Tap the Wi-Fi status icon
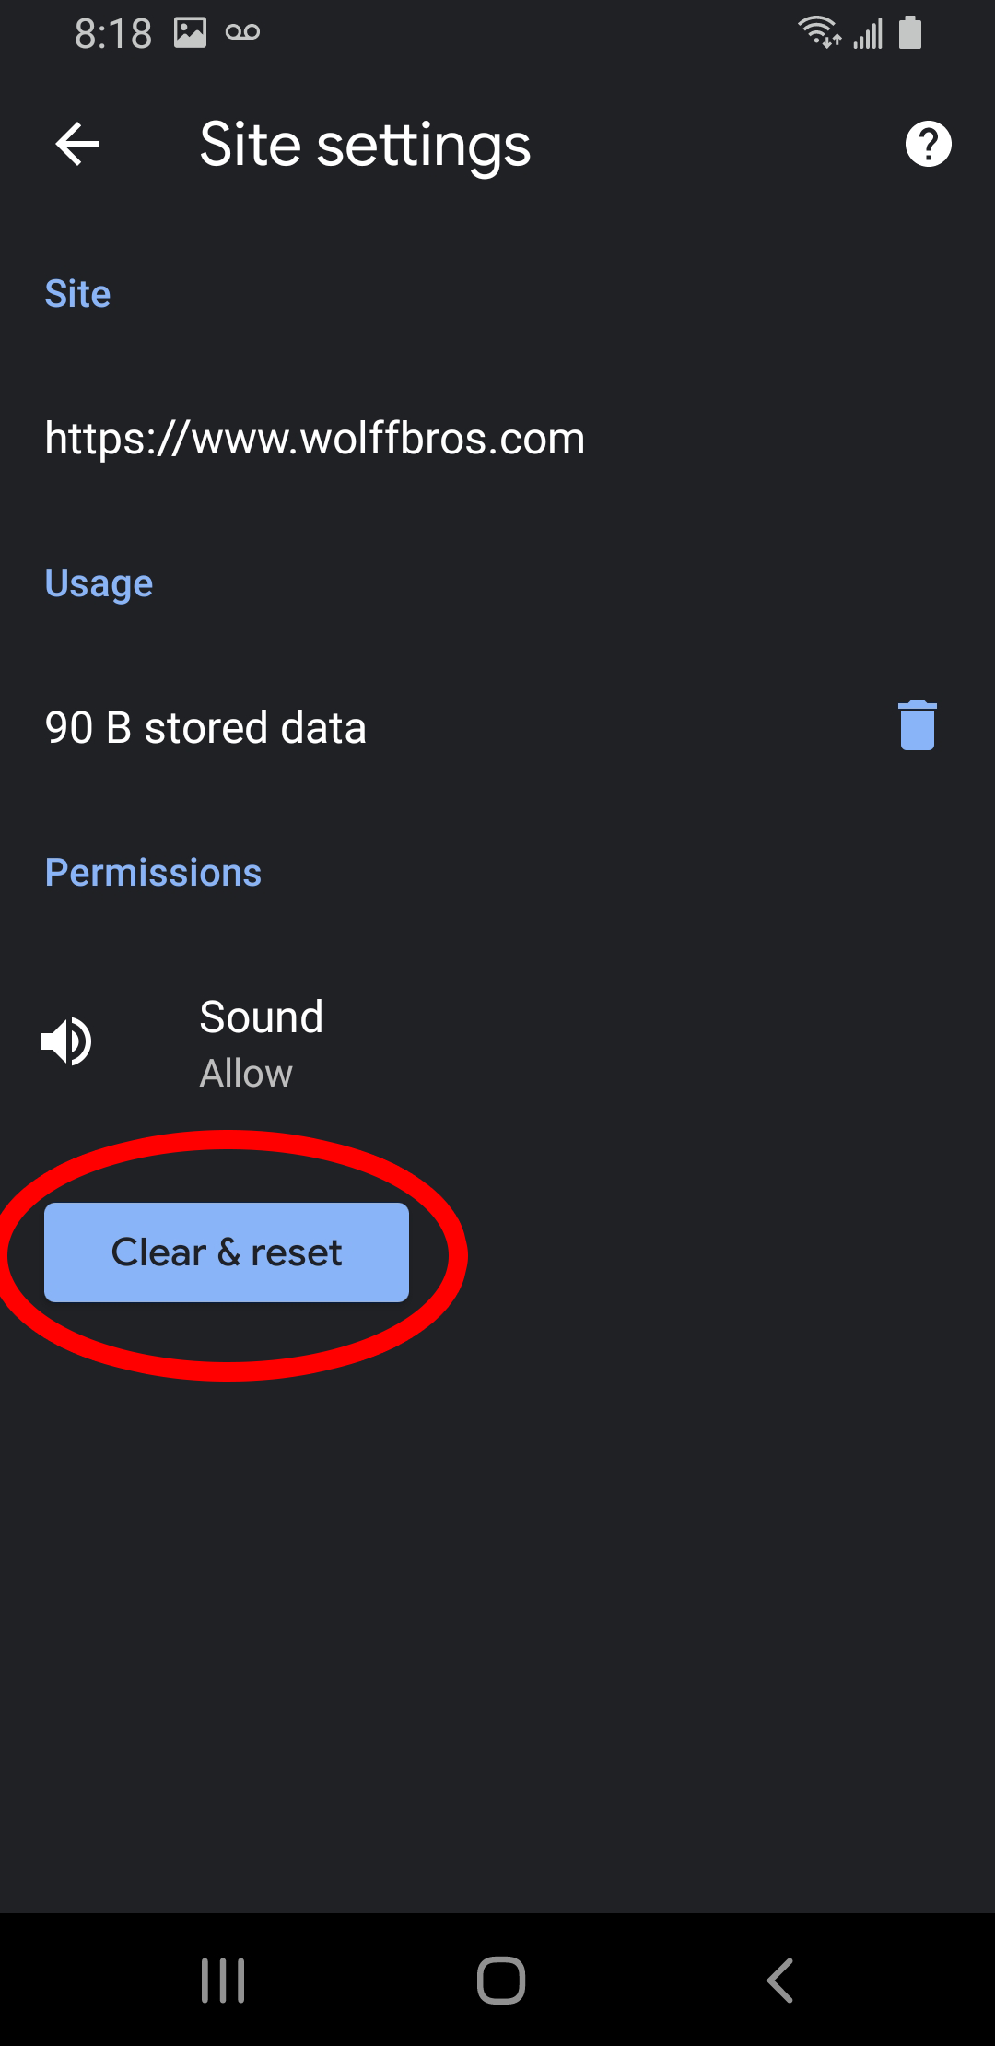Screen dimensions: 995x2046 (x=819, y=32)
